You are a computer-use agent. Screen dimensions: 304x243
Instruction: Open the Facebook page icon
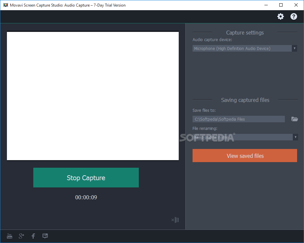pyautogui.click(x=33, y=236)
